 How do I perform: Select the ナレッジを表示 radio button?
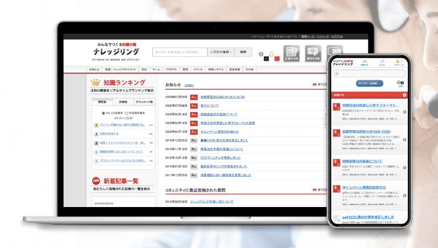pyautogui.click(x=103, y=113)
